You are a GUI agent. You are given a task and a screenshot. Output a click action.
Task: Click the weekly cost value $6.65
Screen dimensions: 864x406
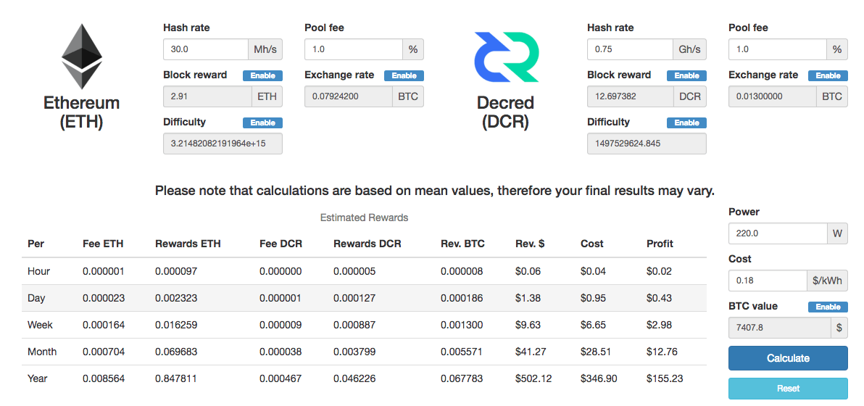point(594,325)
